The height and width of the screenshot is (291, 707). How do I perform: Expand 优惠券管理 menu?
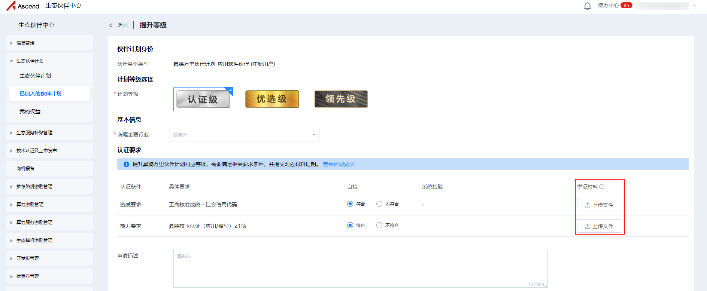coord(50,276)
